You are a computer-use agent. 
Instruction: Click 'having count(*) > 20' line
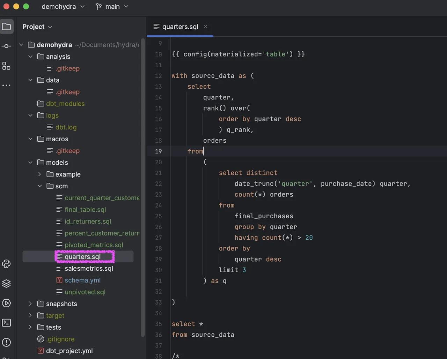click(x=273, y=238)
